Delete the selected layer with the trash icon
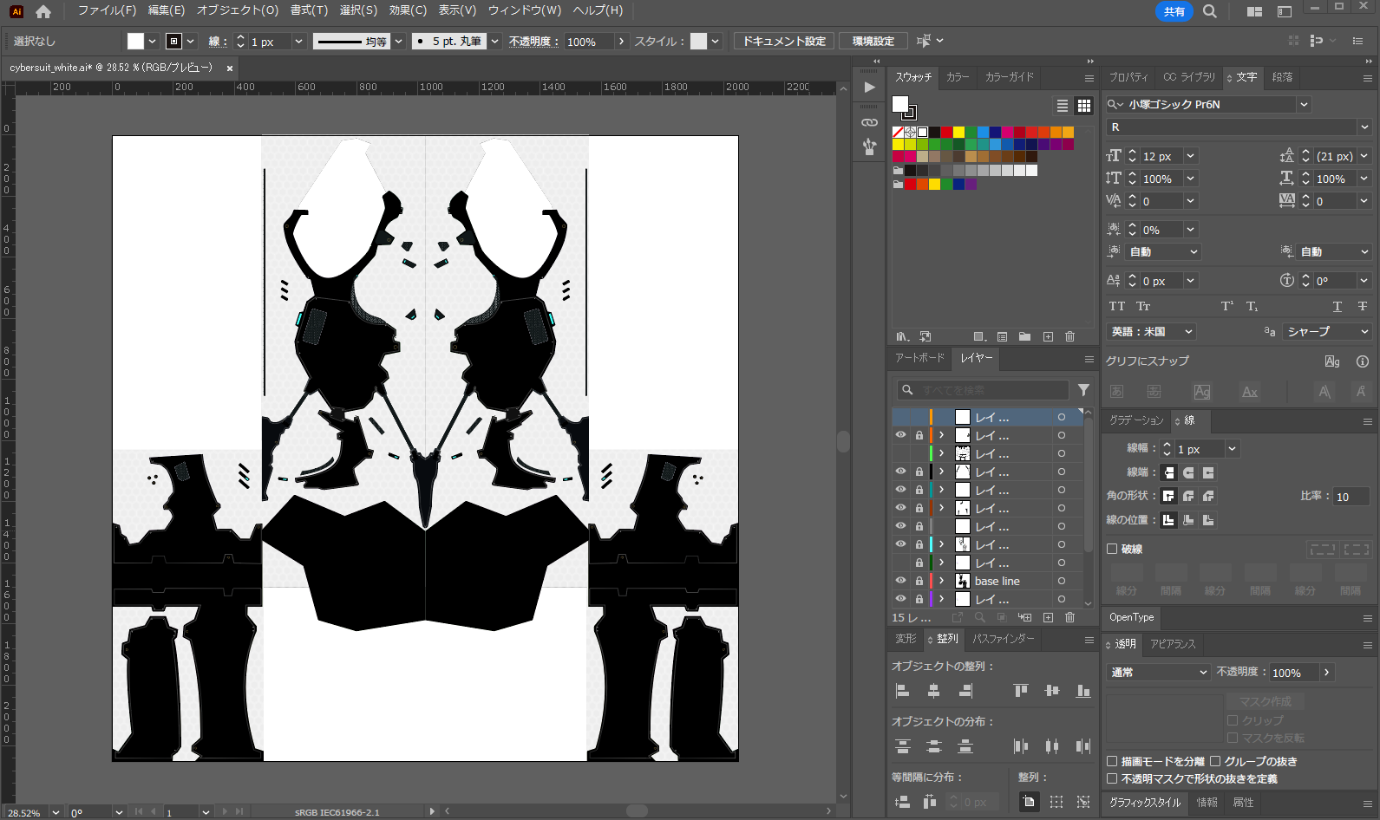Screen dimensions: 1380x820 1069,617
